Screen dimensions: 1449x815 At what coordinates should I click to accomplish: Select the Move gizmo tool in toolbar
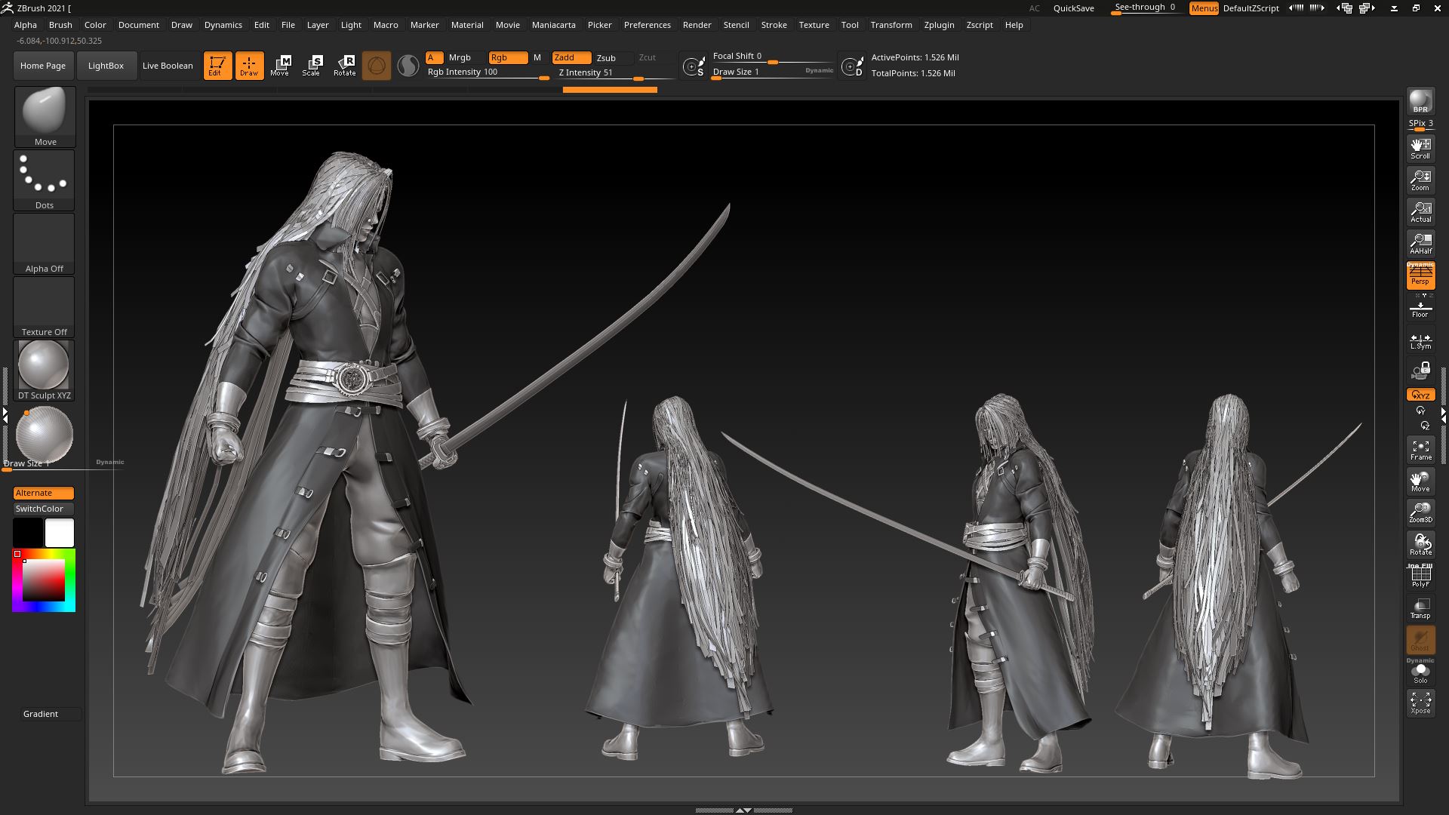(281, 66)
